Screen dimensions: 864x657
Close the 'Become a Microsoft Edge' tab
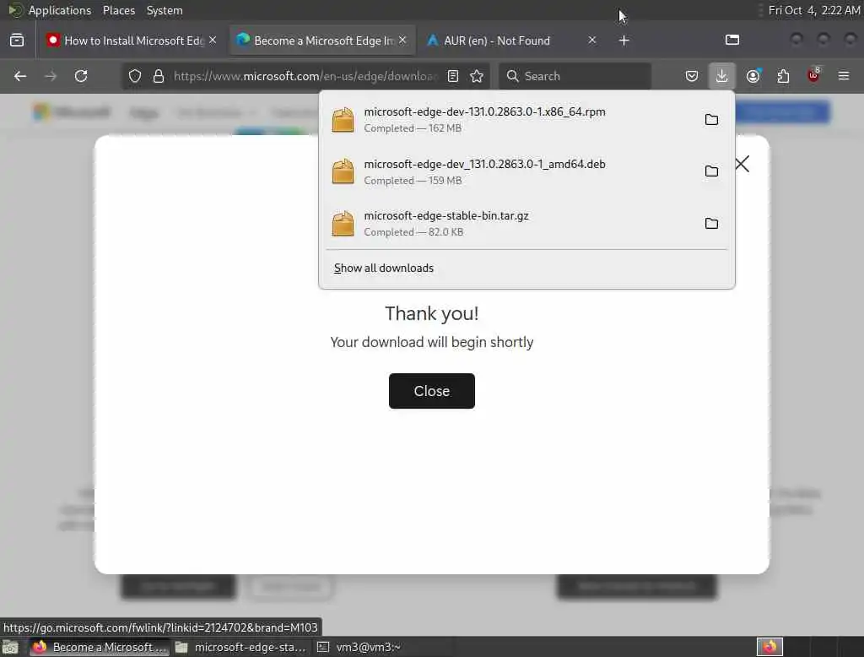point(402,41)
